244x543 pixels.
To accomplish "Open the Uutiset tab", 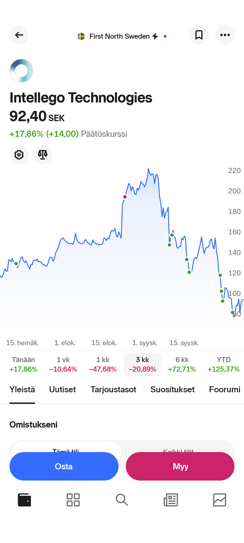I will coord(63,390).
